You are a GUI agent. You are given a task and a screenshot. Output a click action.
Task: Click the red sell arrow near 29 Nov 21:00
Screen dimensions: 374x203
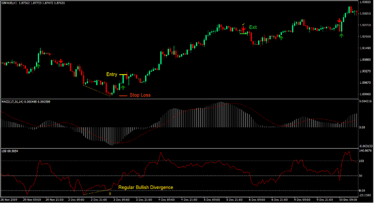[x=61, y=61]
